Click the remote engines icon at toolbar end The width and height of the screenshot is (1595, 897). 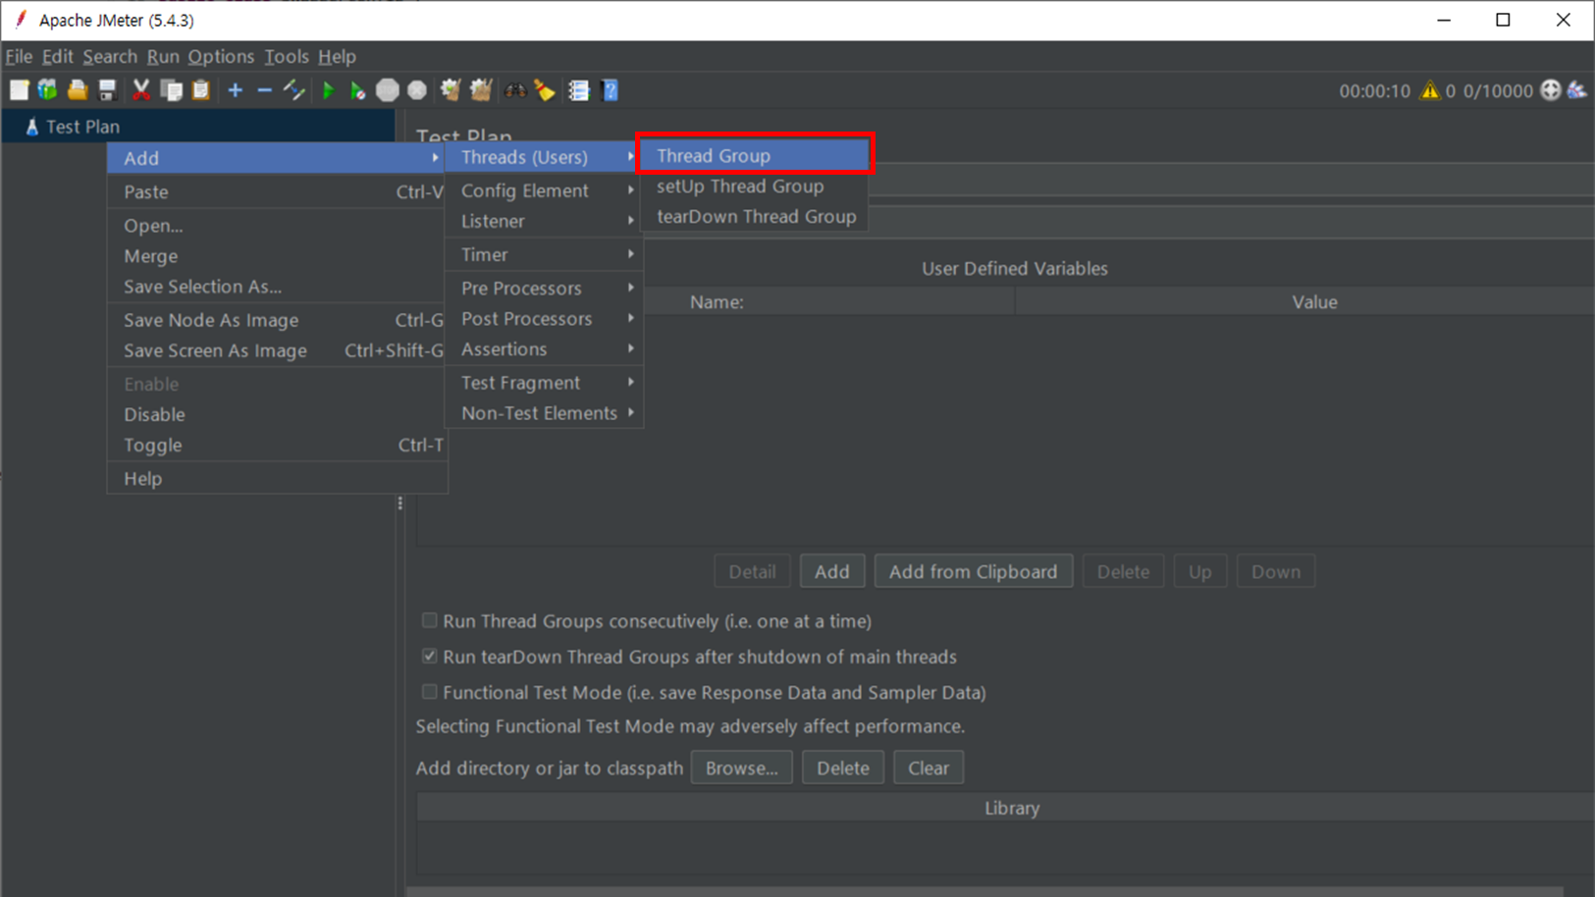tap(1576, 90)
